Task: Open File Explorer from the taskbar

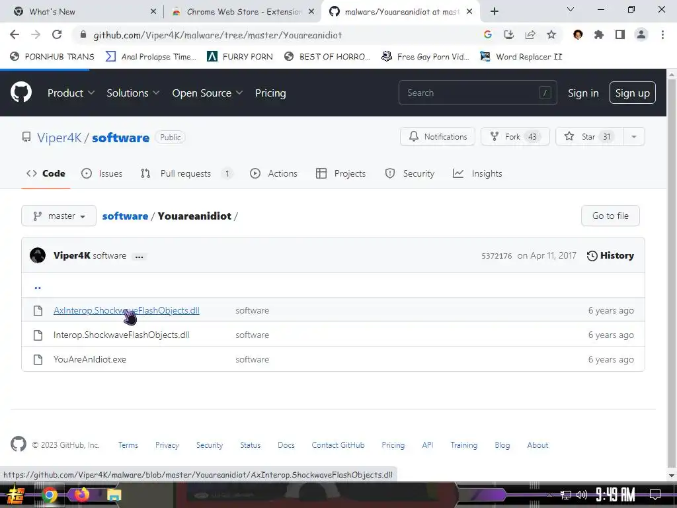Action: [114, 495]
